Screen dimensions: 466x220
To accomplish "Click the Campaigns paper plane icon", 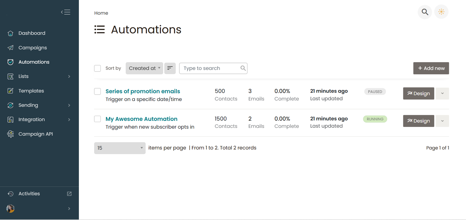I will coord(10,48).
